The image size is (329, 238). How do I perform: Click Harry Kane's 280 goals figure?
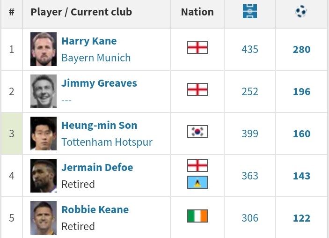tap(301, 50)
